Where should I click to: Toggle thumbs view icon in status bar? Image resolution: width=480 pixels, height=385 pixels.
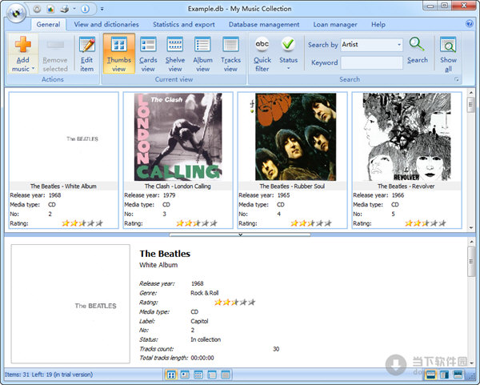pyautogui.click(x=171, y=375)
